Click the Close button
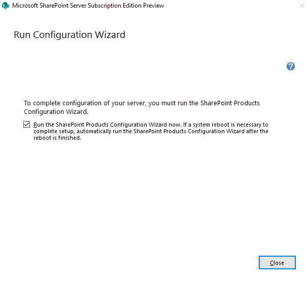Image resolution: width=308 pixels, height=283 pixels. [277, 262]
